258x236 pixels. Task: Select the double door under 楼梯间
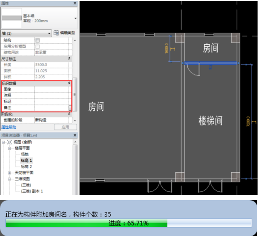(210, 186)
